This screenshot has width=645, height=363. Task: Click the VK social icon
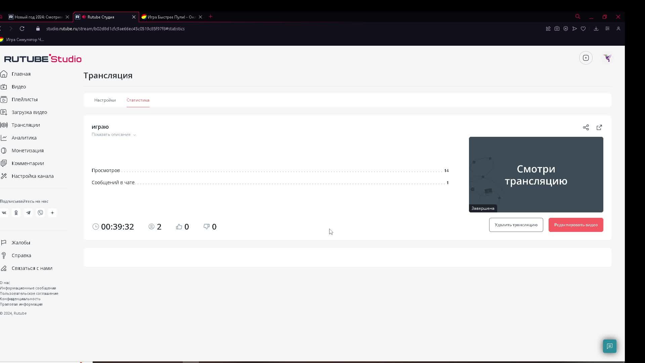pos(4,213)
